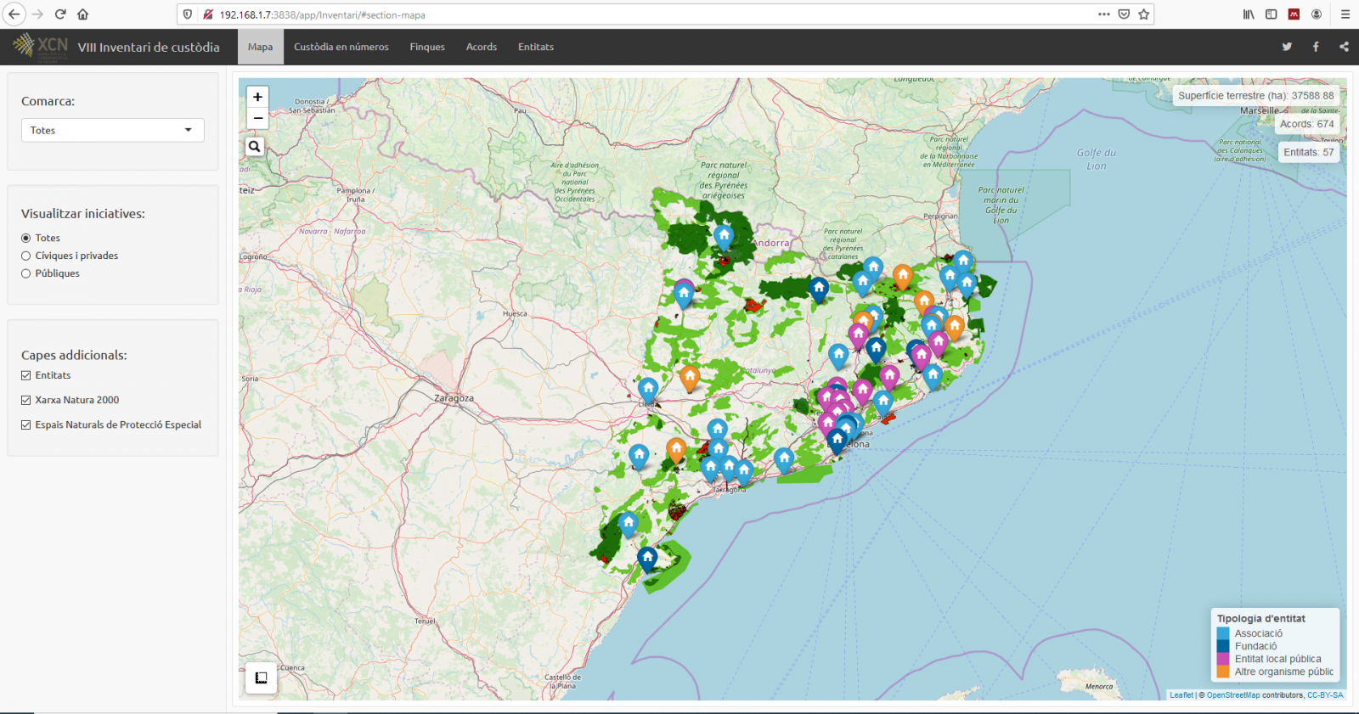
Task: Click the XCN logo
Action: 40,47
